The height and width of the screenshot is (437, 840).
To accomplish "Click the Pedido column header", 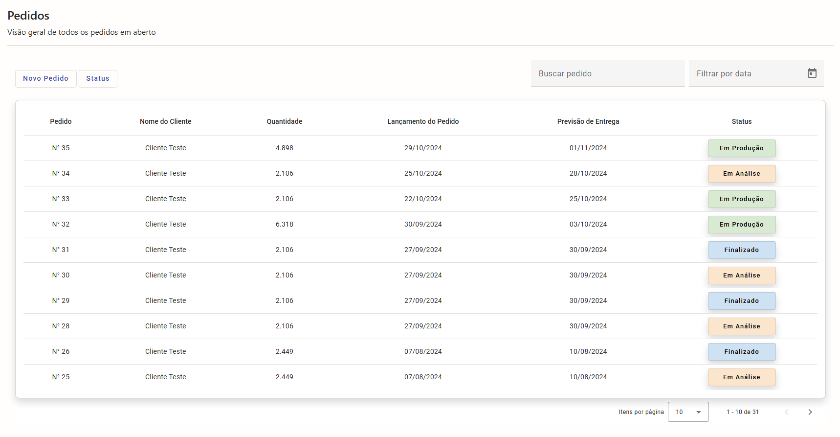I will (61, 121).
